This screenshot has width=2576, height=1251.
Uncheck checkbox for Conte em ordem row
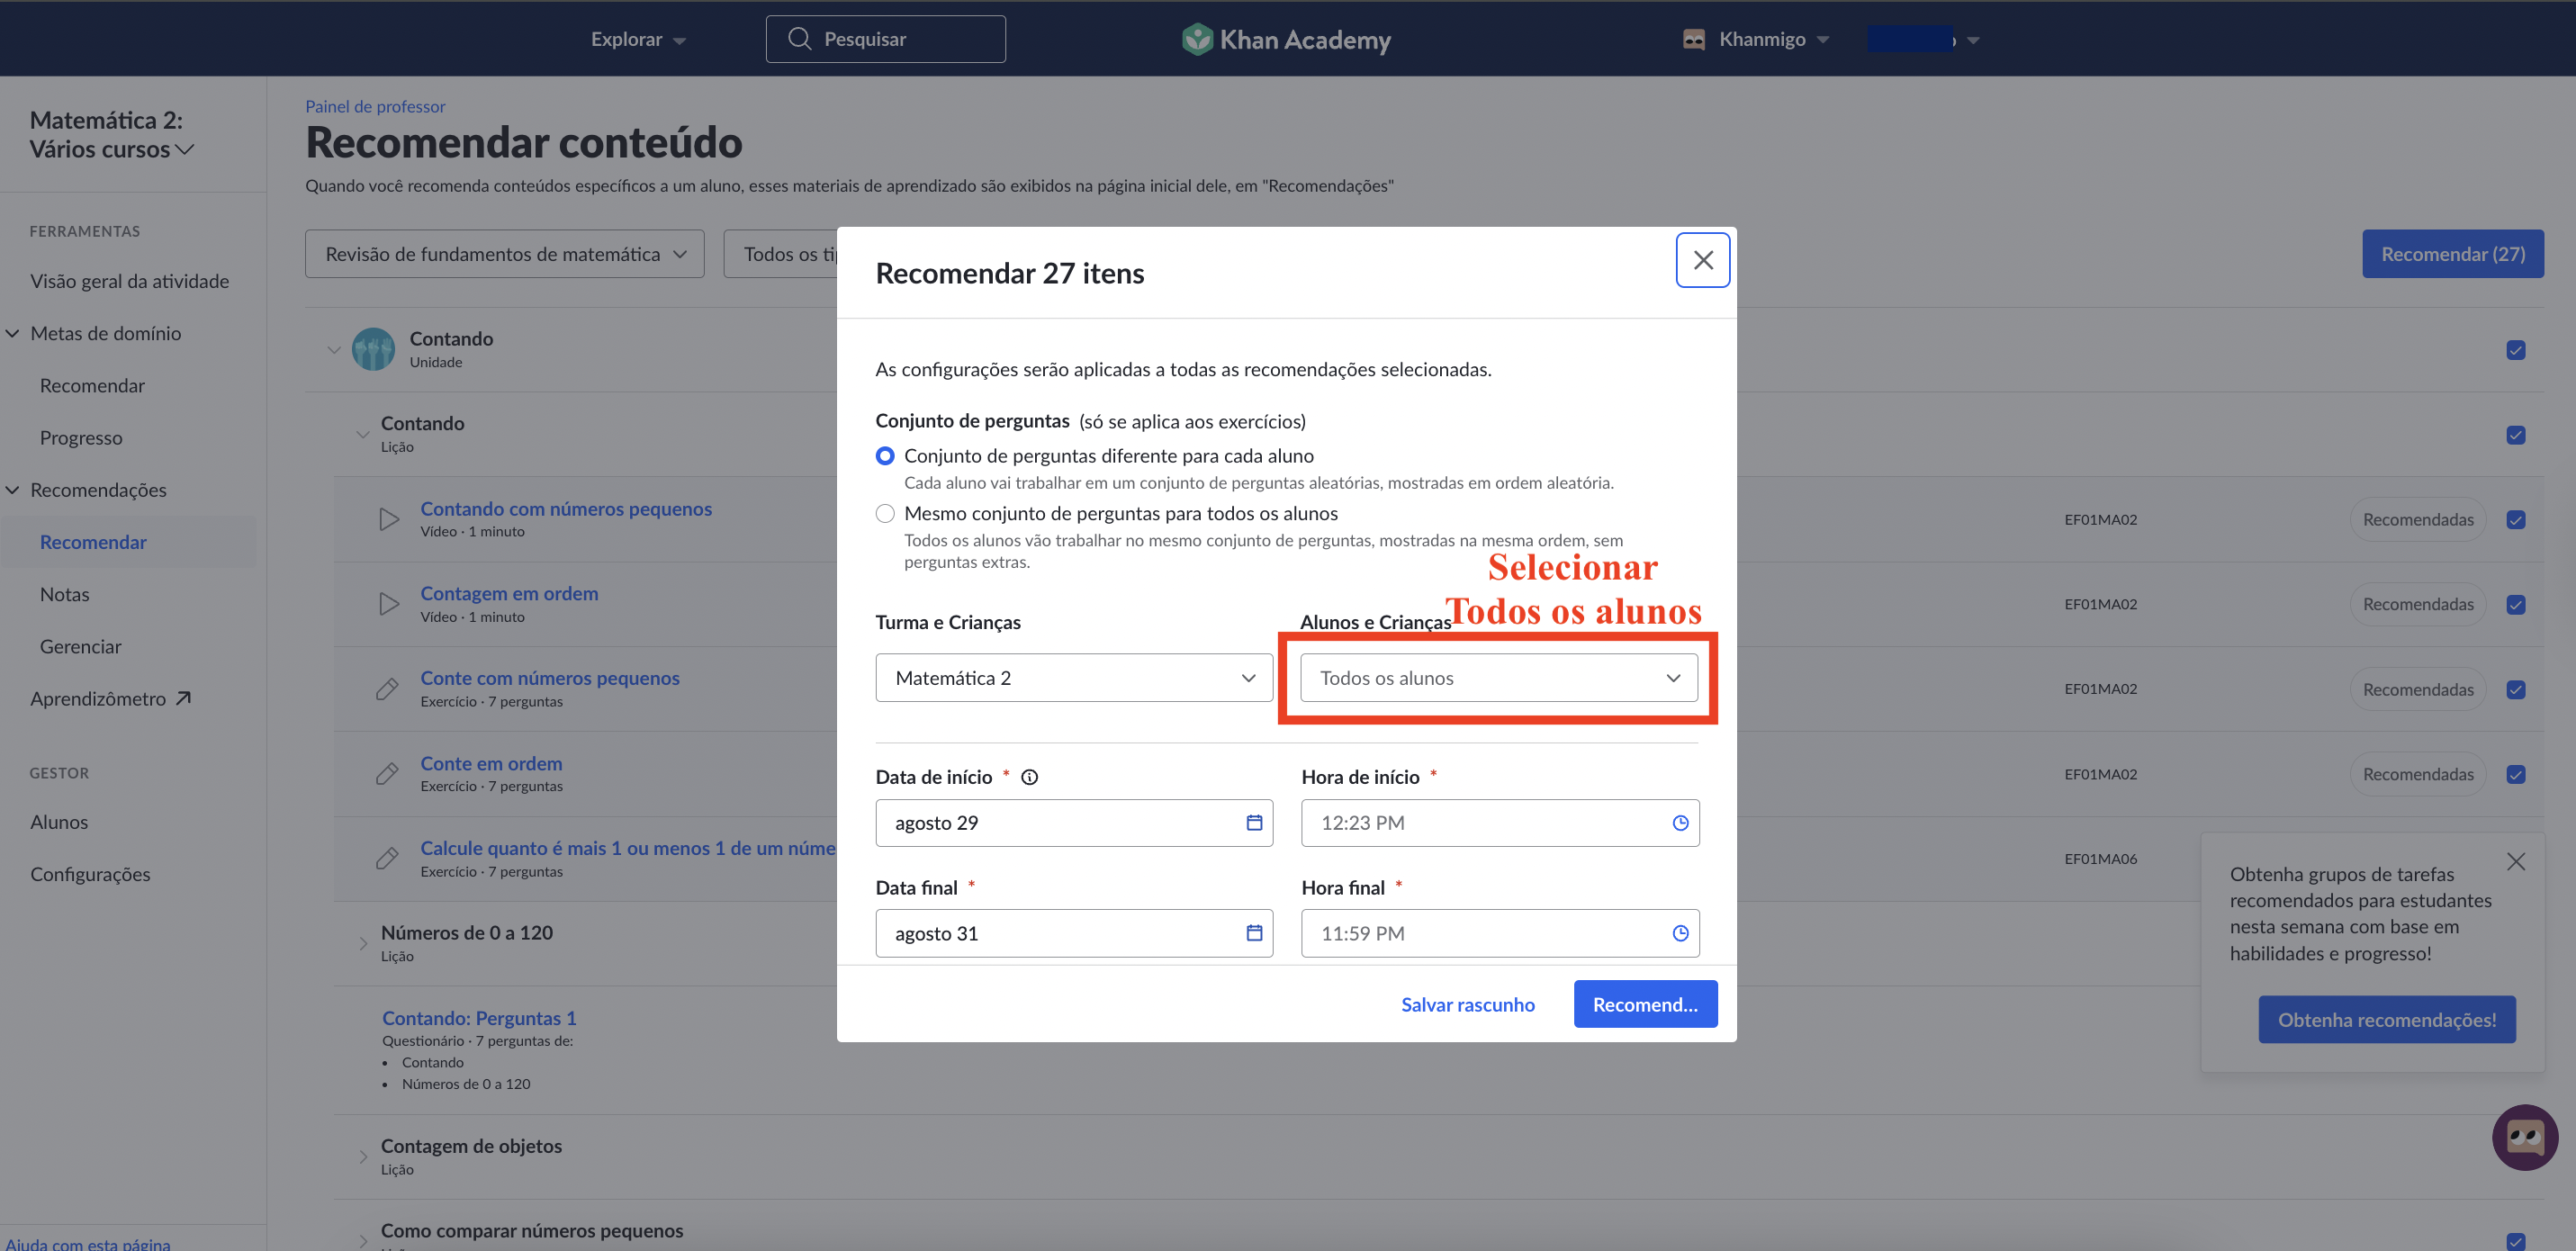click(x=2515, y=775)
